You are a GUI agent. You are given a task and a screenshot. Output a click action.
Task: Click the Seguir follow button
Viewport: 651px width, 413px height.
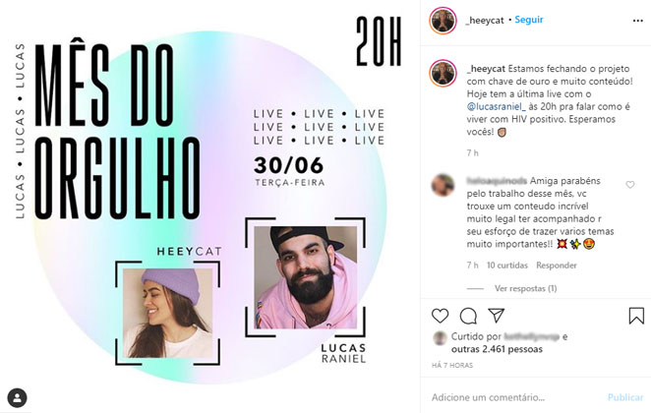(x=528, y=20)
